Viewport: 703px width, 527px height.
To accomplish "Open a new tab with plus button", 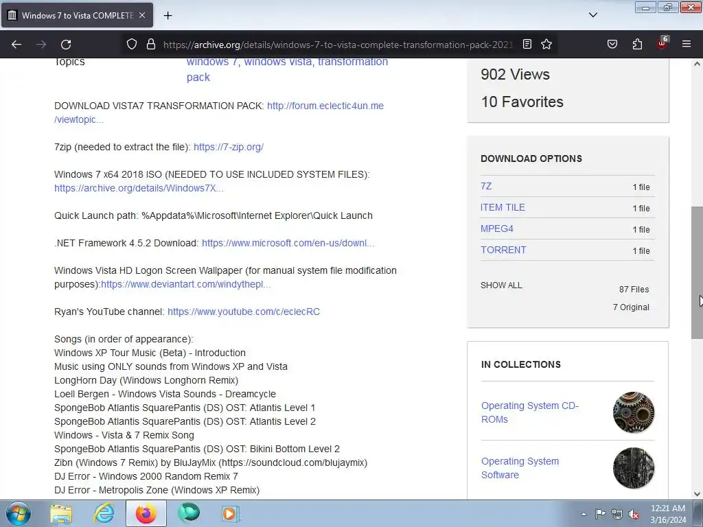I will pyautogui.click(x=168, y=15).
